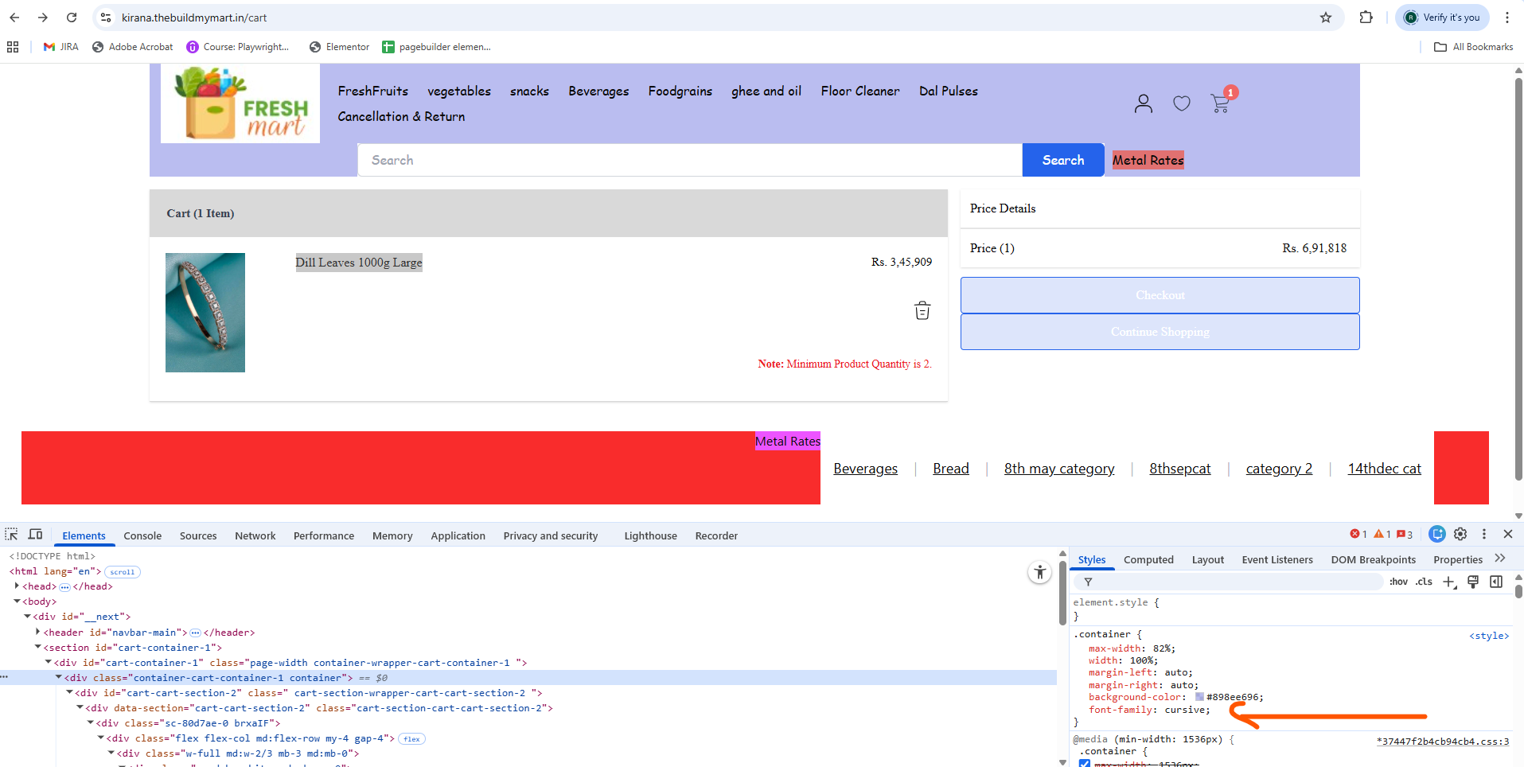Reload the cart page
1524x767 pixels.
tap(72, 18)
